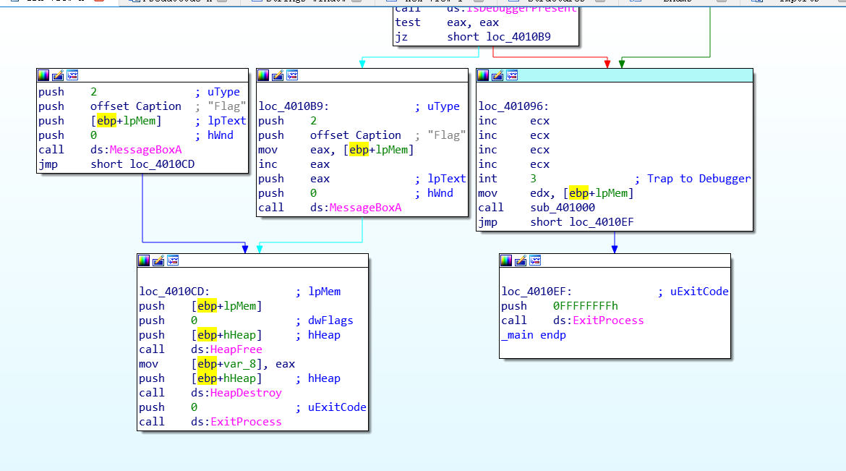Screen dimensions: 846x471
Task: Click MessageBoxA in the loc_4010B9 block
Action: 365,208
